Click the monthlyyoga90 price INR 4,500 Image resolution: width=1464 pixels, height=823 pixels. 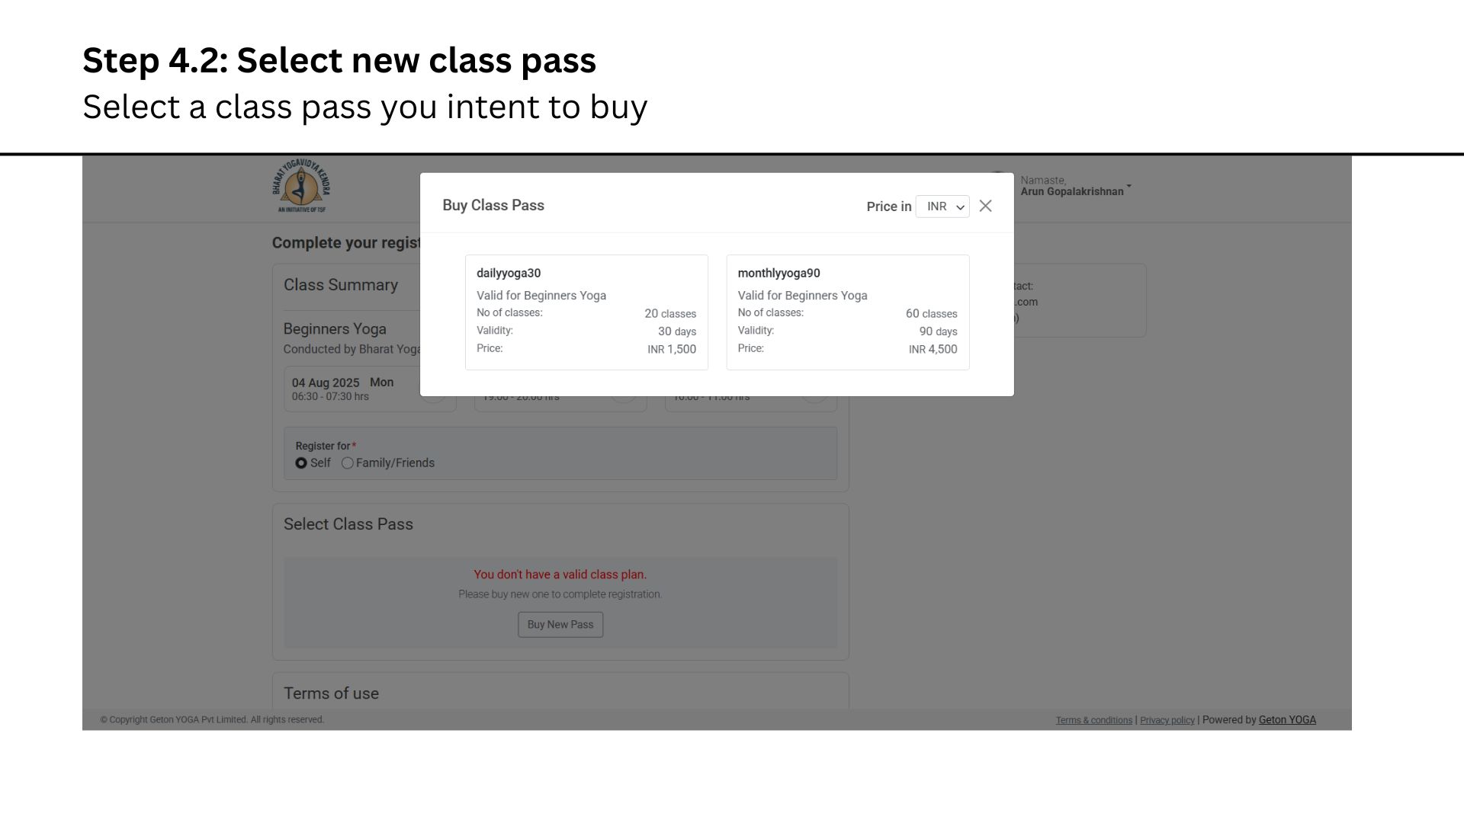(933, 349)
